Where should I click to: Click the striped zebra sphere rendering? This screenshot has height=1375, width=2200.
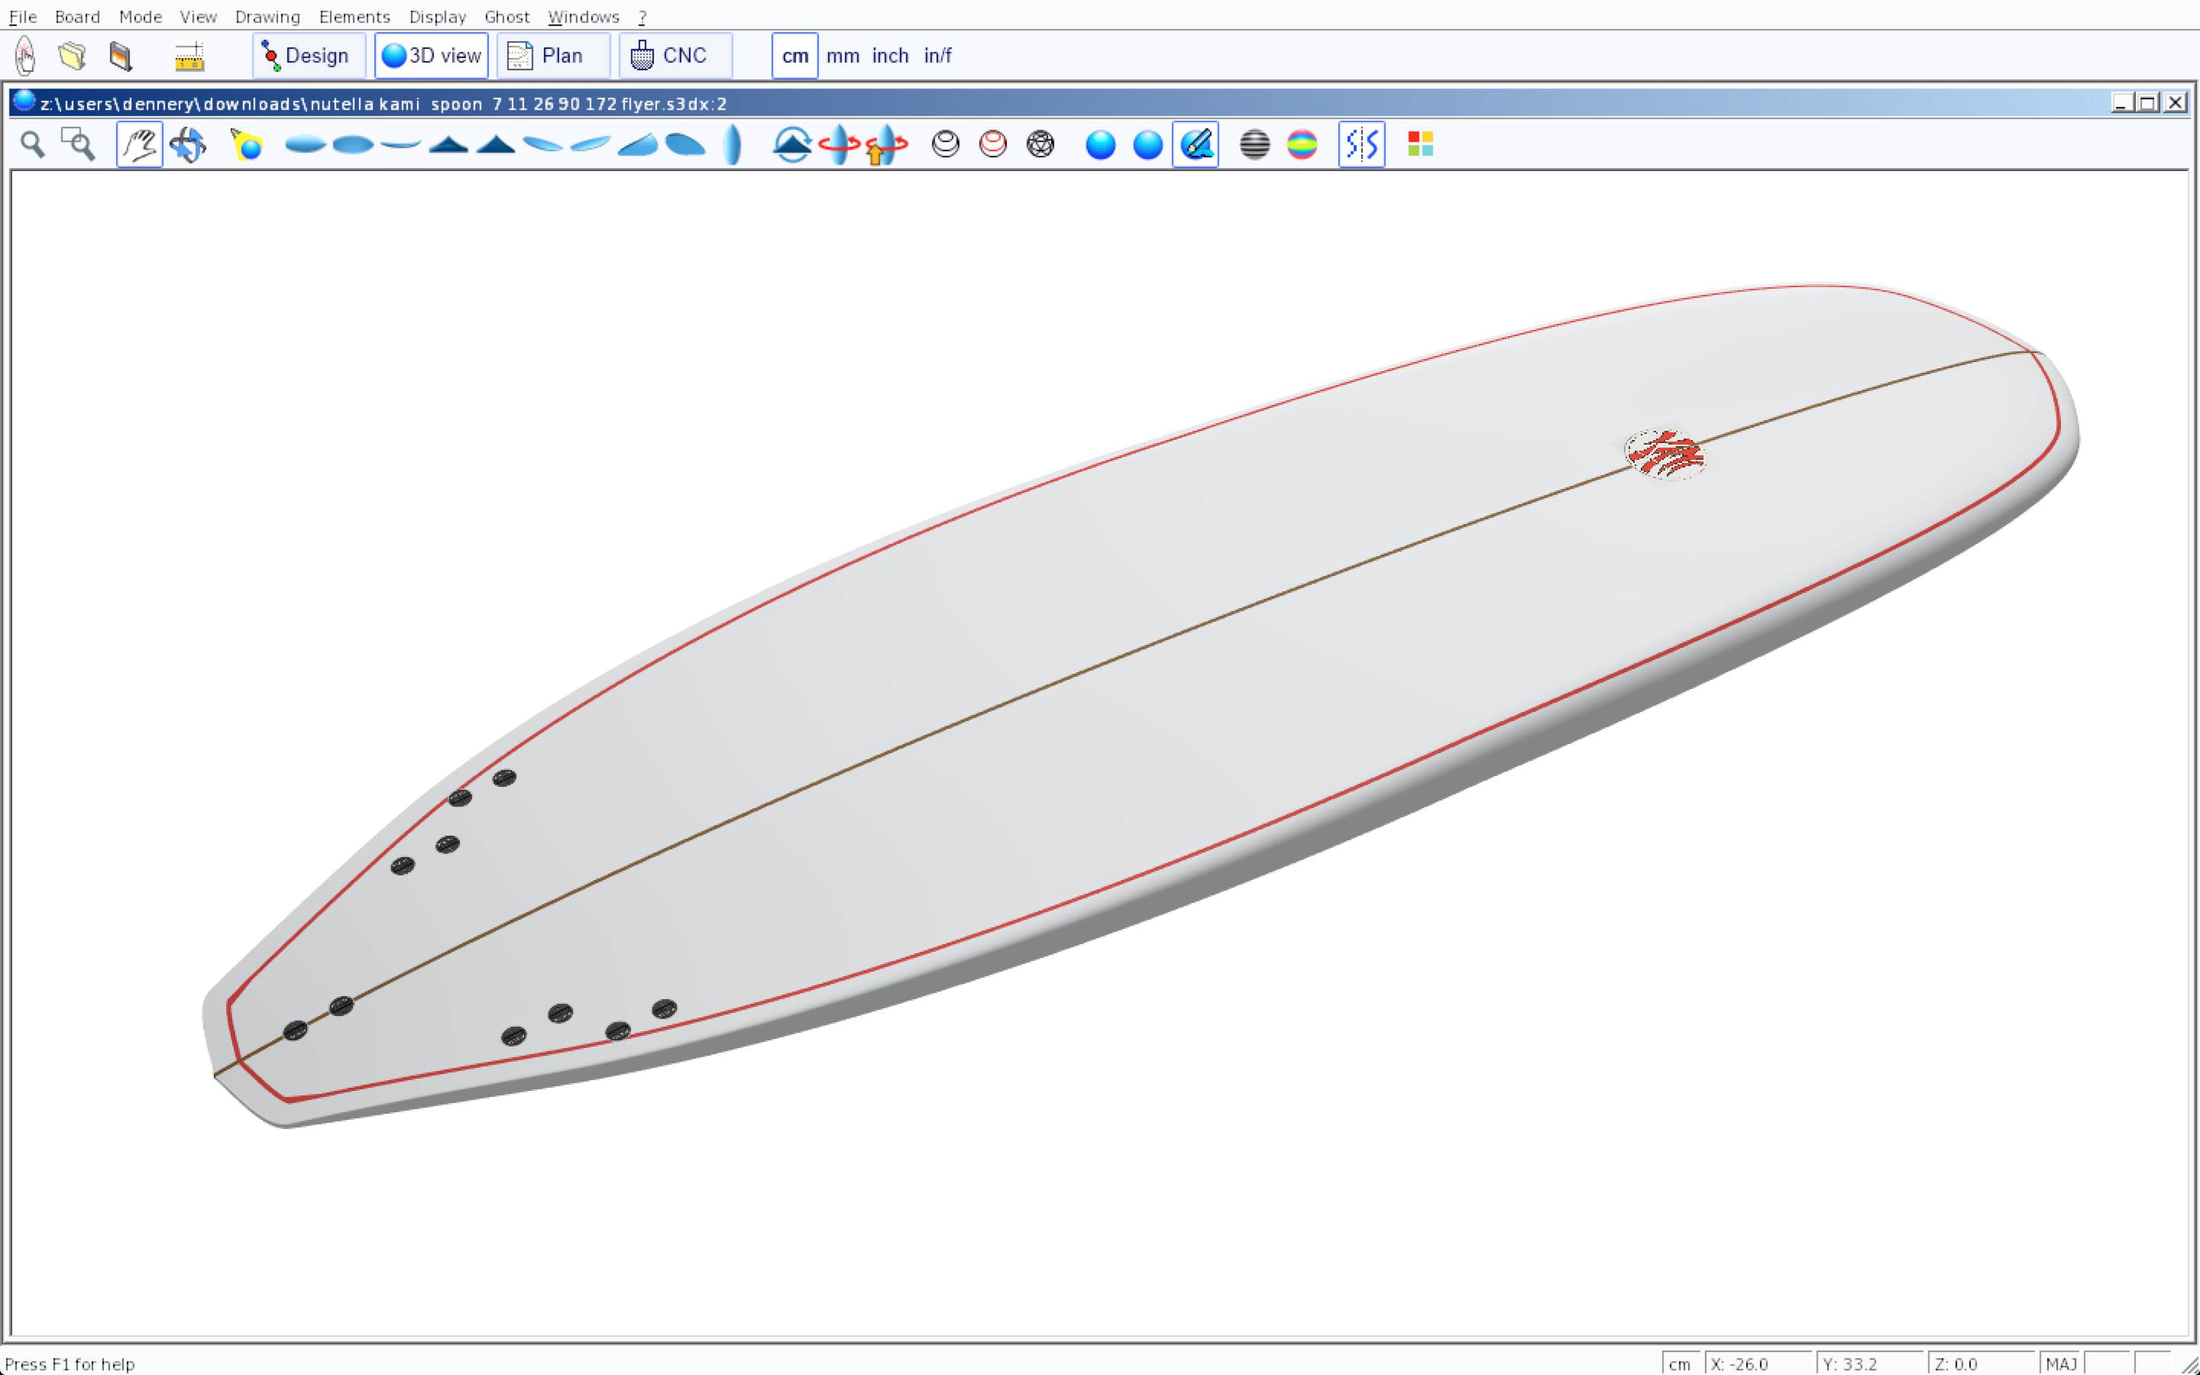pos(1254,144)
